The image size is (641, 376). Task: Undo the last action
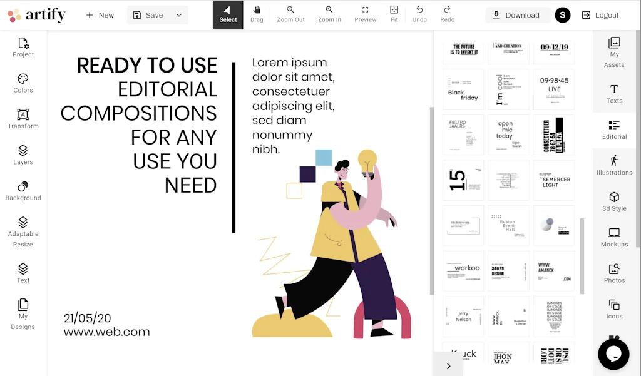(419, 14)
